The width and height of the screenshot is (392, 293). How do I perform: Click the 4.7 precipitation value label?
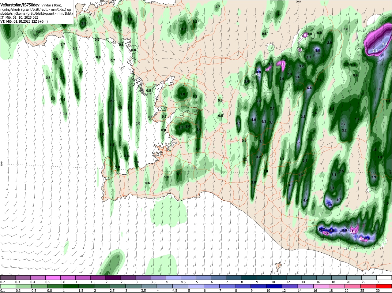coord(339,200)
